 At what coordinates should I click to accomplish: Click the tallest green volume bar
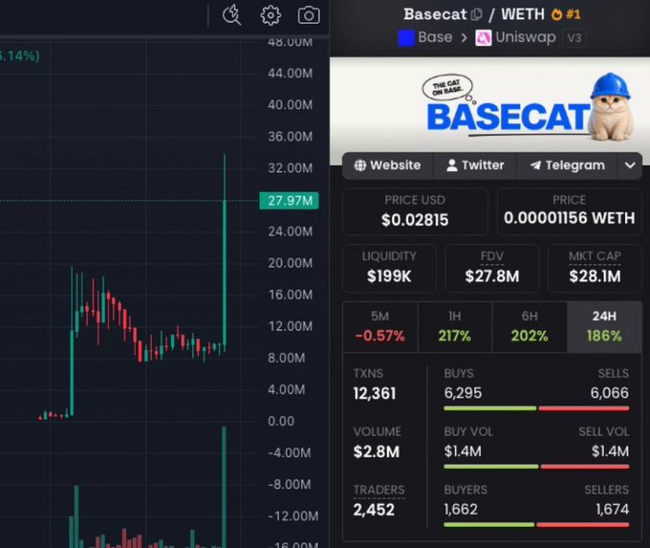[x=225, y=487]
